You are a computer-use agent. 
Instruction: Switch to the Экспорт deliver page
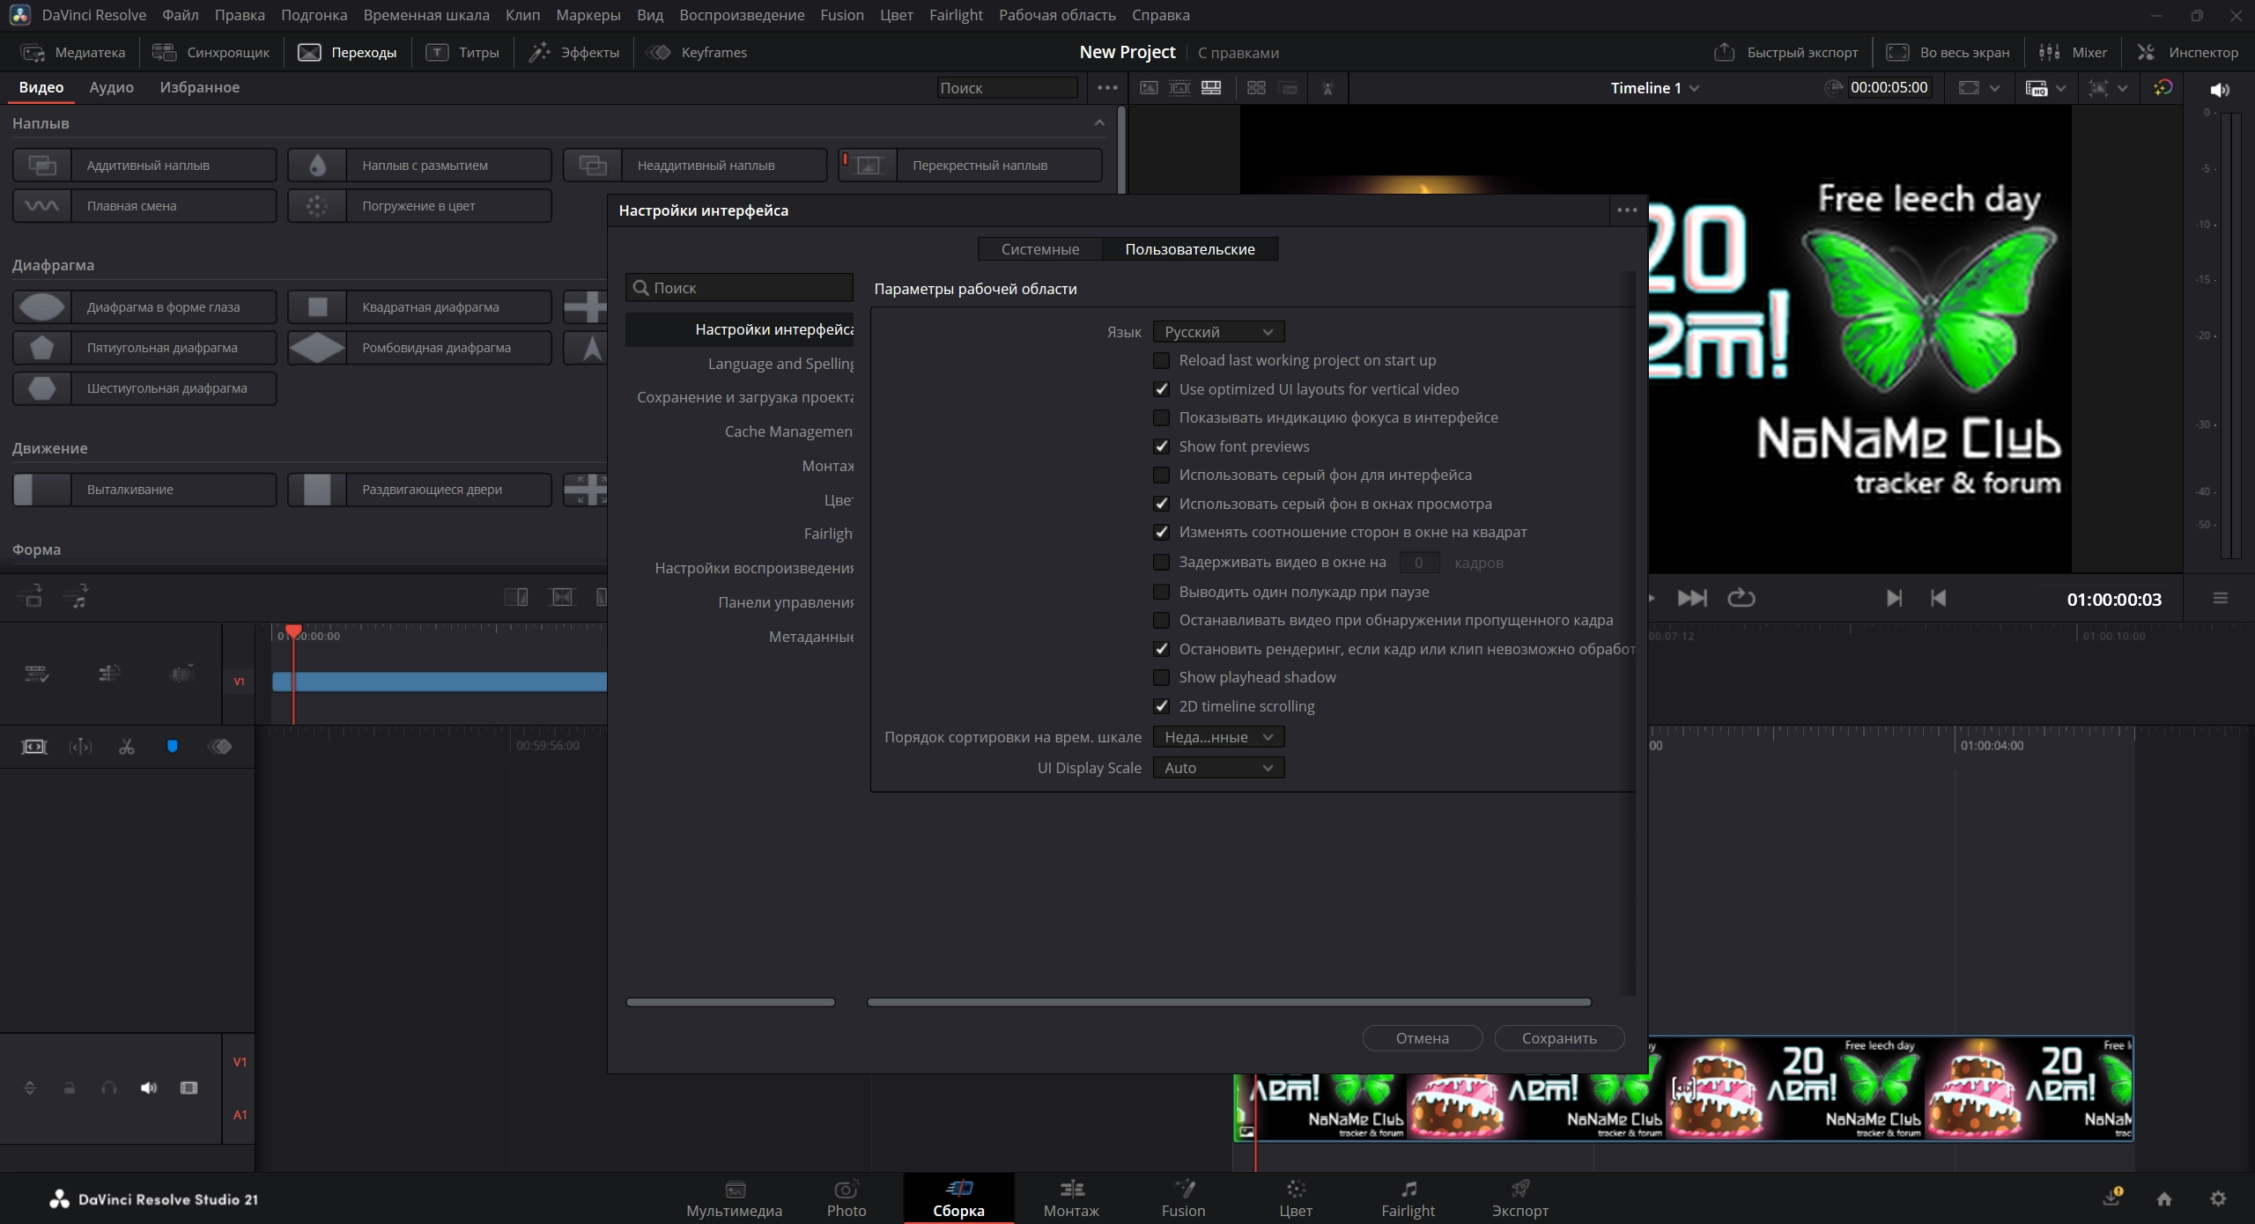(1520, 1199)
